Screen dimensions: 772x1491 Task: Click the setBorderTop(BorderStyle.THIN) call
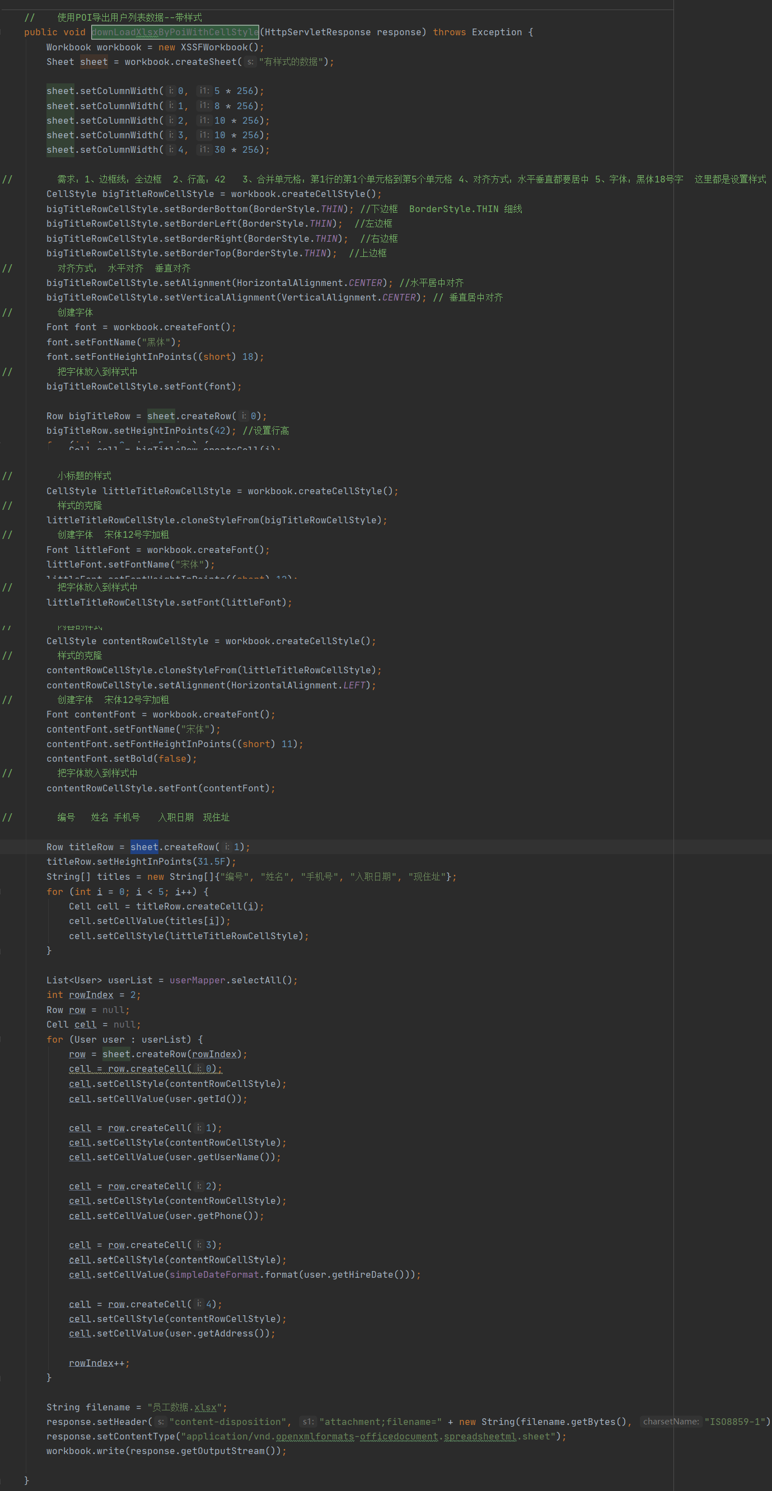point(191,253)
